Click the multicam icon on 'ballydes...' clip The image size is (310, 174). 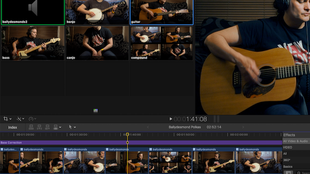tap(2, 149)
